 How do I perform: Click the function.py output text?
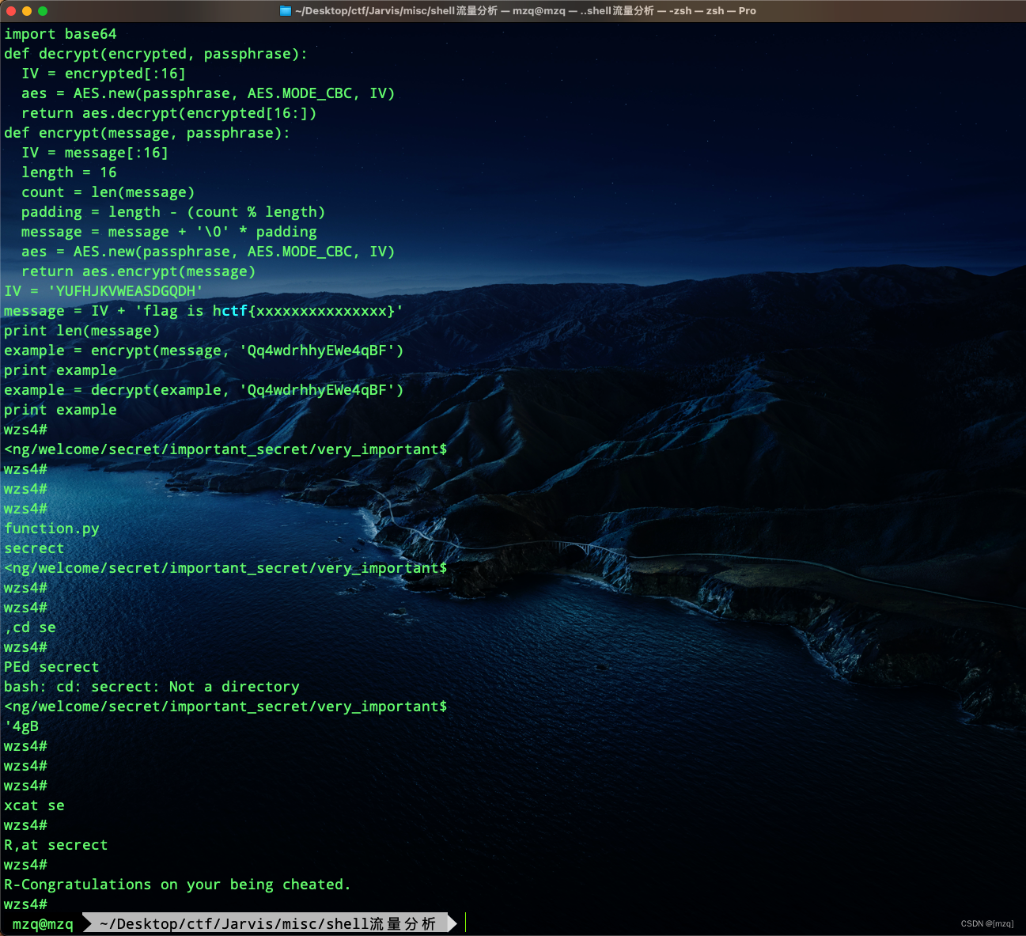[51, 528]
